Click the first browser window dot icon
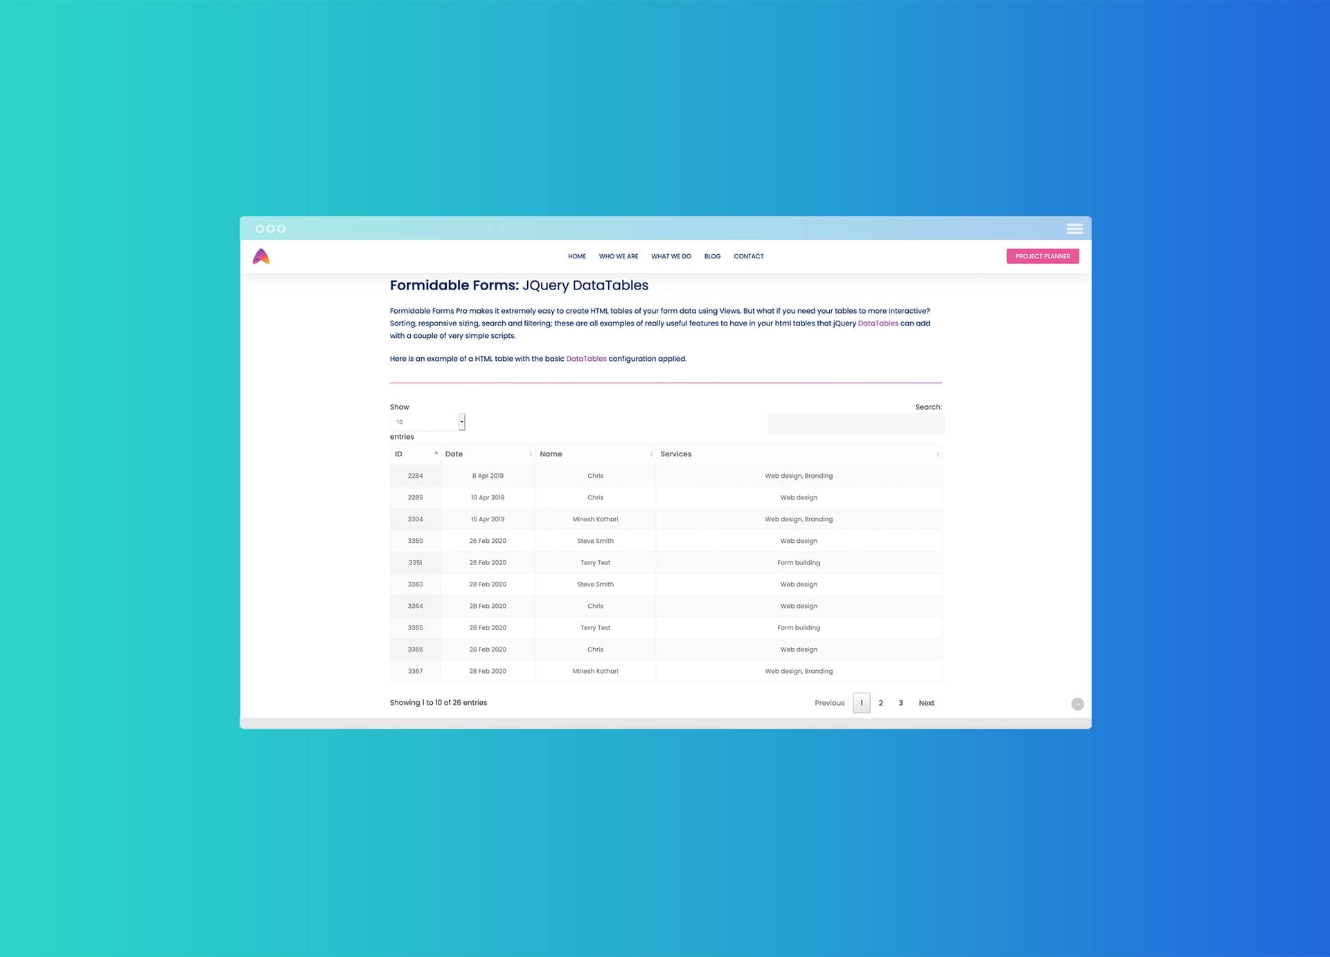The height and width of the screenshot is (957, 1330). (260, 229)
